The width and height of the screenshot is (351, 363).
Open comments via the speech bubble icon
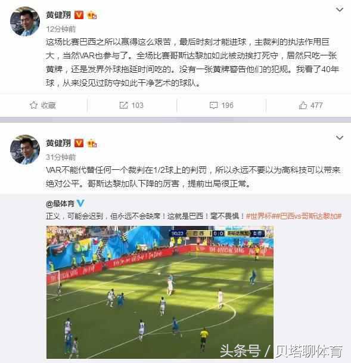(213, 106)
